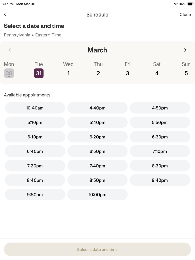
Task: Choose the 4:40pm time slot
Action: pyautogui.click(x=97, y=108)
